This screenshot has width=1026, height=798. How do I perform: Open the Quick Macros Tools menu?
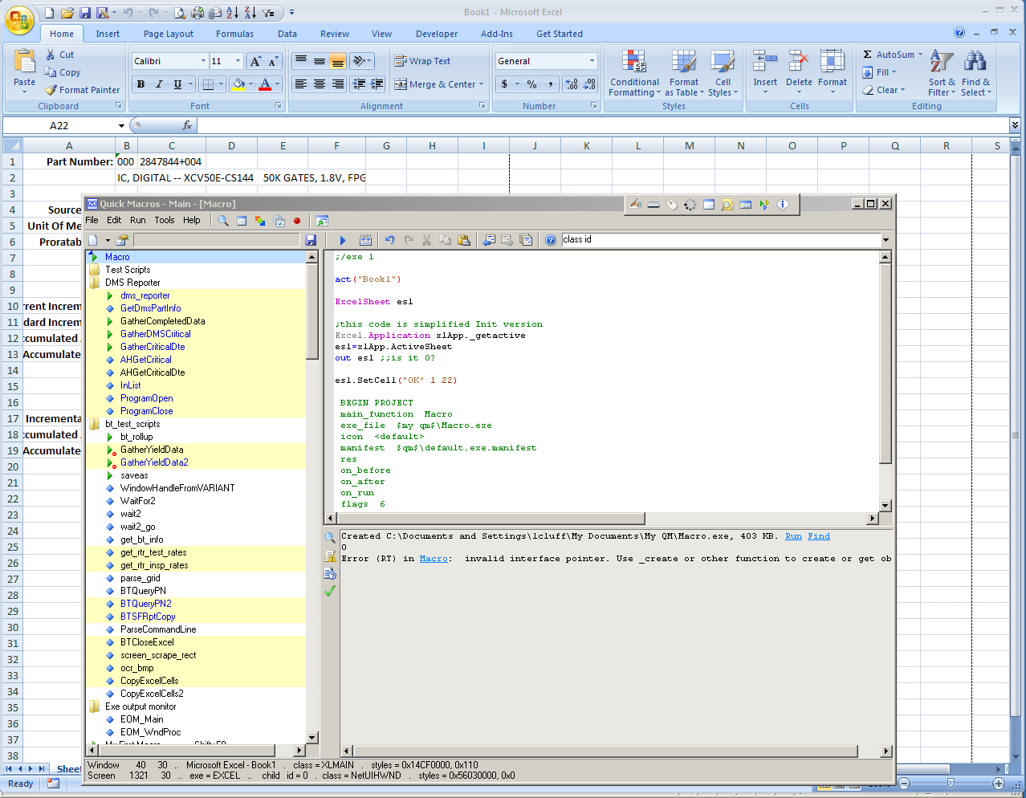pyautogui.click(x=164, y=220)
